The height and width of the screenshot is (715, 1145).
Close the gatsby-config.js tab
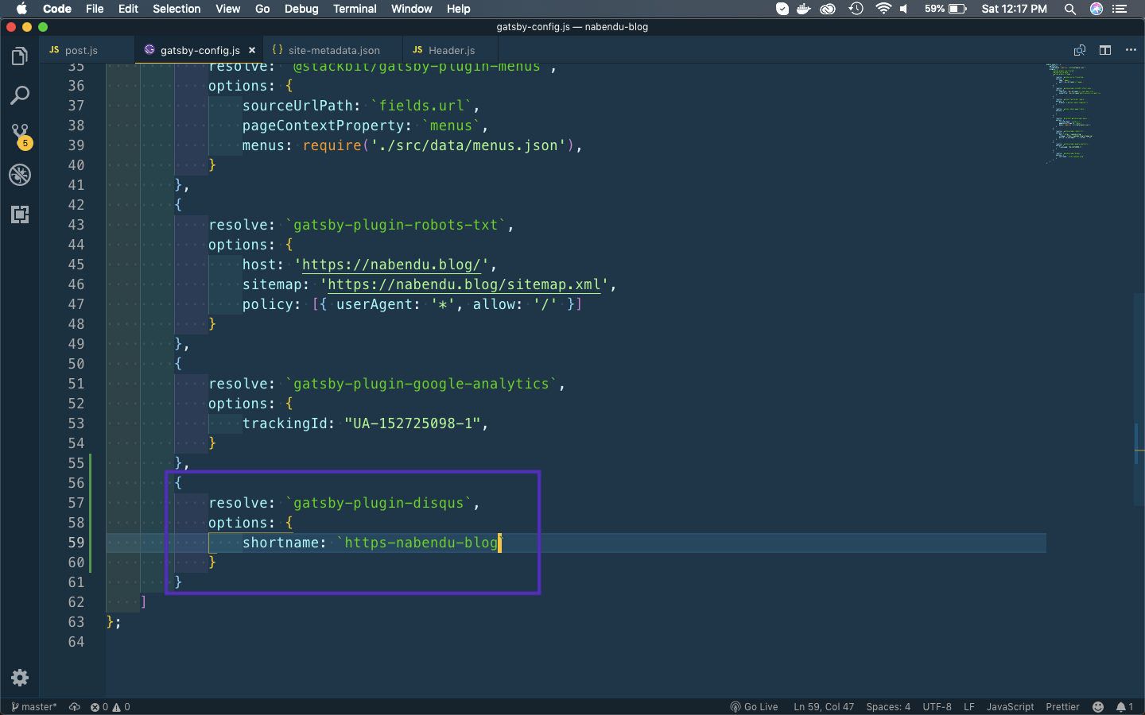252,50
